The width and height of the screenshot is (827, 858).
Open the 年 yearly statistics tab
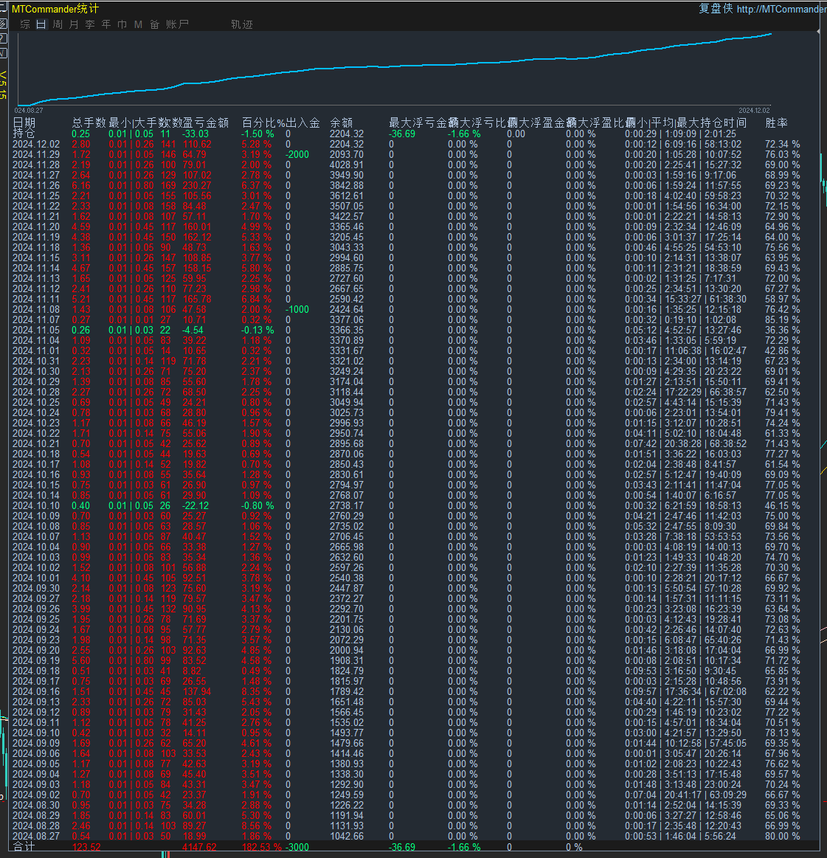[106, 24]
